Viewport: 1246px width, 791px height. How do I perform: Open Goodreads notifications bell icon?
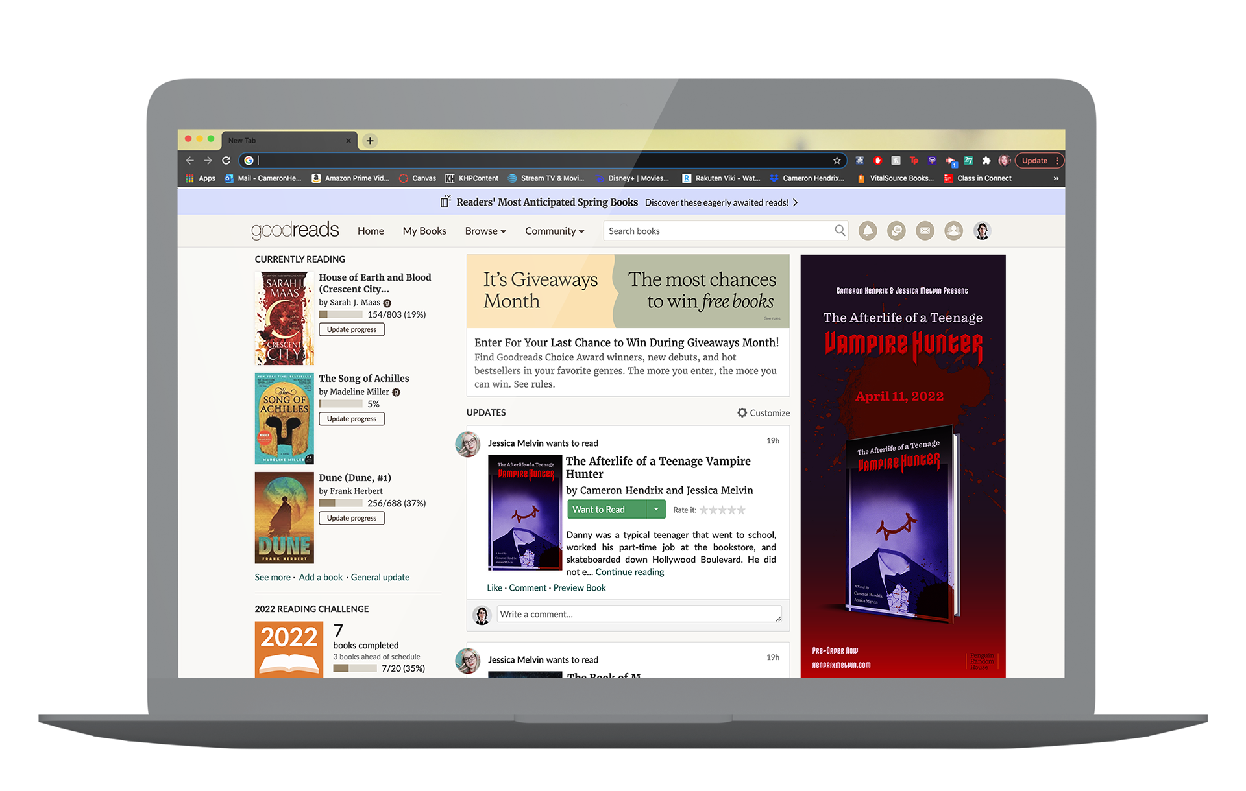click(868, 231)
